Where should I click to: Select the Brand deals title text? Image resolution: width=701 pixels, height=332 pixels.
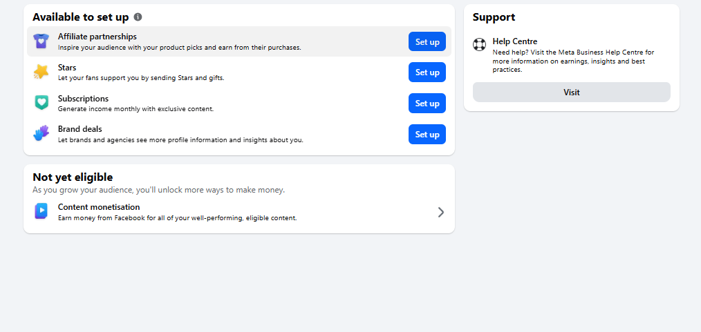point(80,129)
